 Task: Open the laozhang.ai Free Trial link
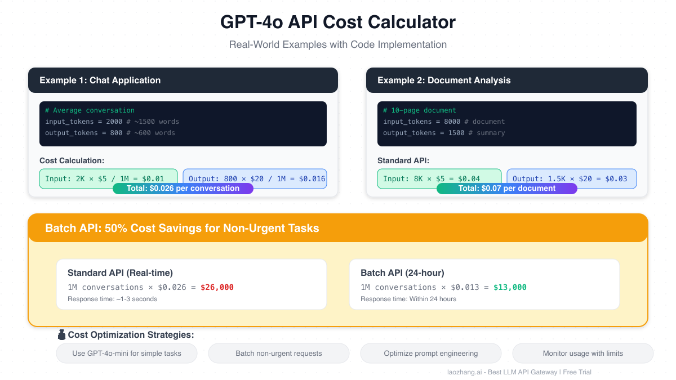tap(518, 372)
